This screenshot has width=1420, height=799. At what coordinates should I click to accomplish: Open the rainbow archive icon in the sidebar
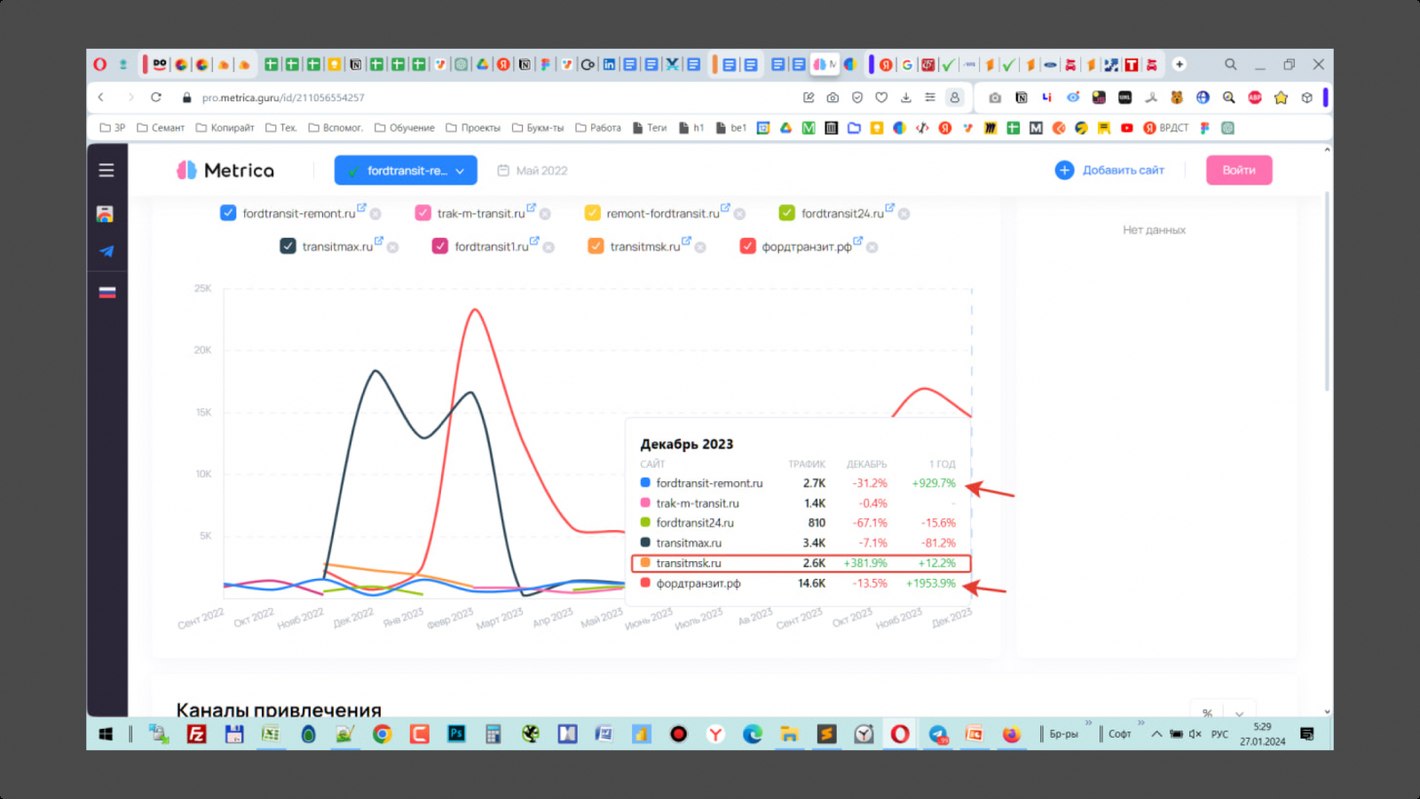(x=105, y=214)
